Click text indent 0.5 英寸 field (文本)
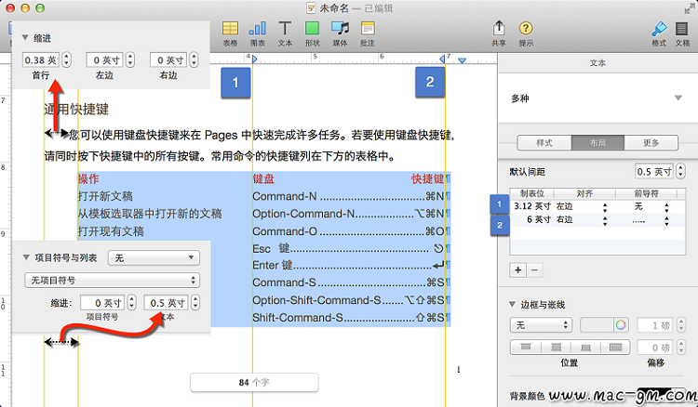Screen dimensions: 698x407 click(x=167, y=303)
